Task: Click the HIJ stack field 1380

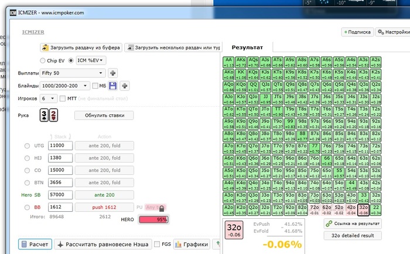Action: pos(60,158)
